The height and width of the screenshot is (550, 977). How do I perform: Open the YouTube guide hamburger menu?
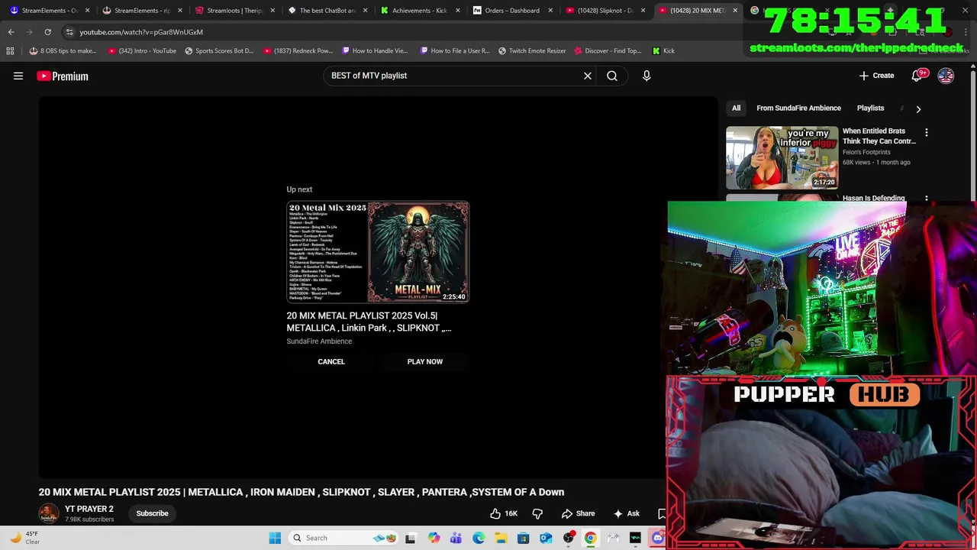click(18, 76)
